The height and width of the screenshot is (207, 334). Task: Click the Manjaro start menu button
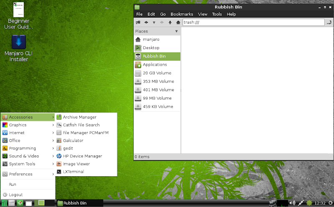click(4, 203)
